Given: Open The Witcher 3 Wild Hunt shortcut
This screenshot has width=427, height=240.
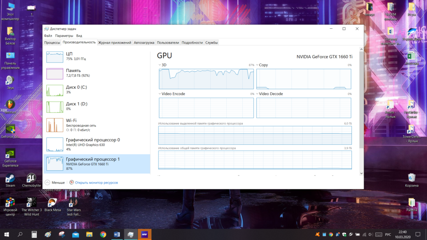Looking at the screenshot, I should [32, 207].
